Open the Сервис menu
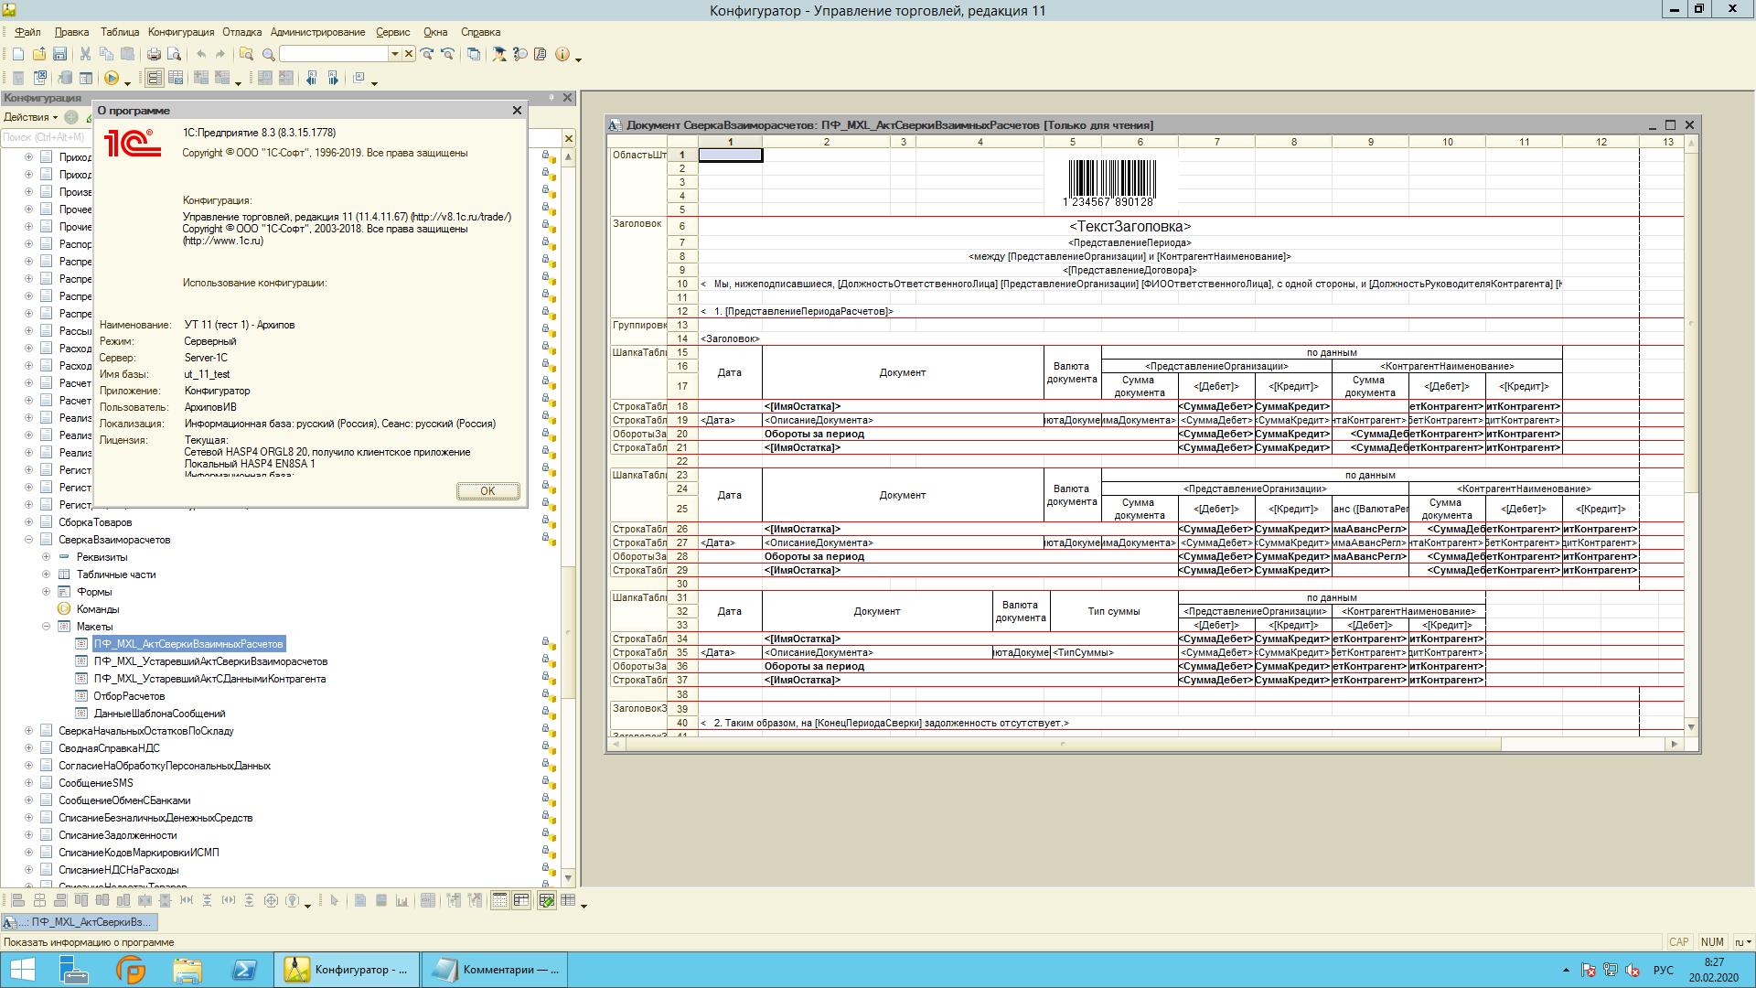 coord(392,32)
